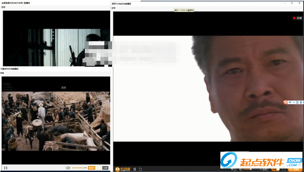304x172 pixels.
Task: Click the Huya logo in player bar
Action: coord(123,169)
